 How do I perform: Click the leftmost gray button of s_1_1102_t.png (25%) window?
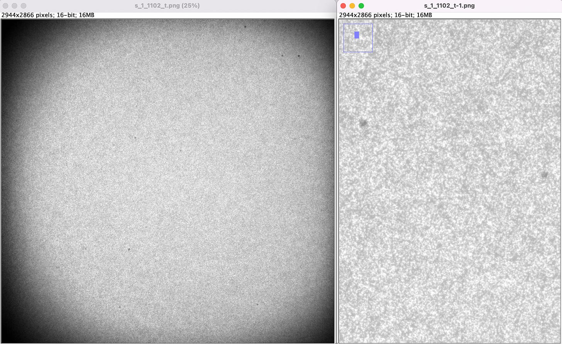pos(5,6)
